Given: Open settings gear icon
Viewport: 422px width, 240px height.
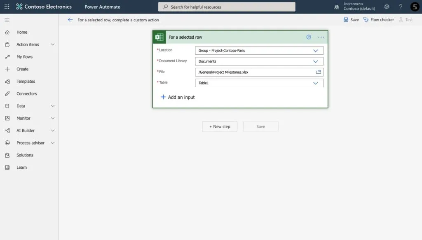Looking at the screenshot, I should click(387, 7).
